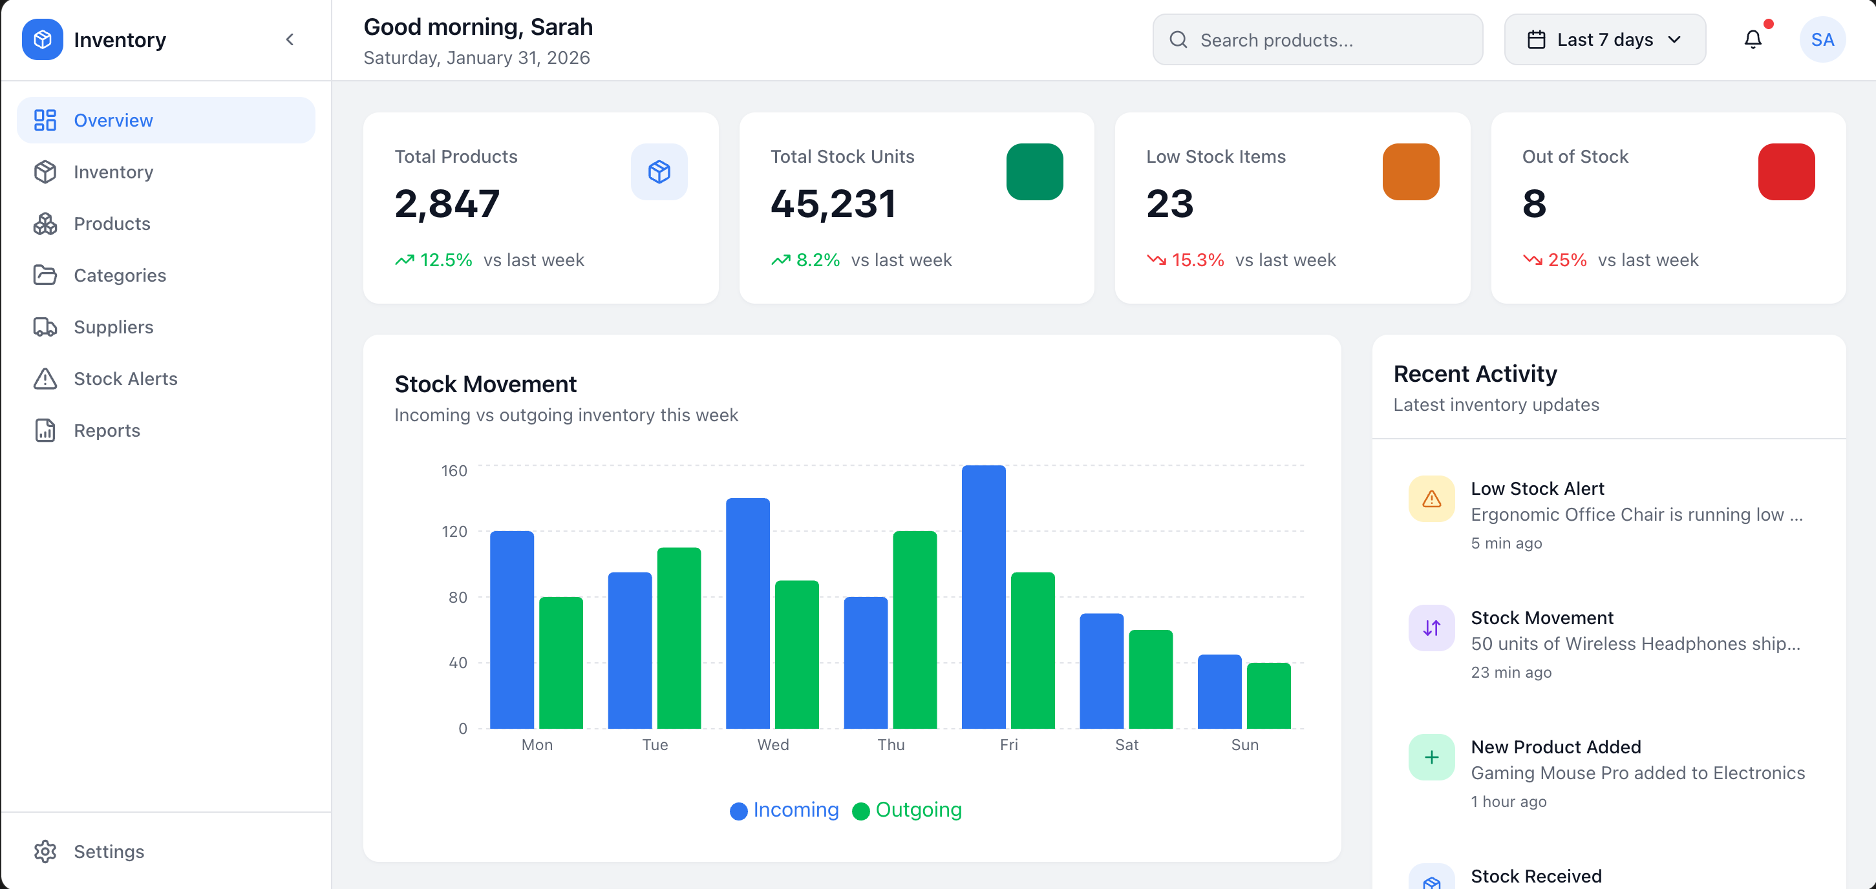Toggle the Outgoing series in chart legend

(x=907, y=810)
